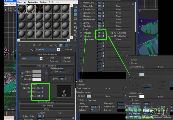
Task: Click the Diffuse color swatch
Action: 36,76
